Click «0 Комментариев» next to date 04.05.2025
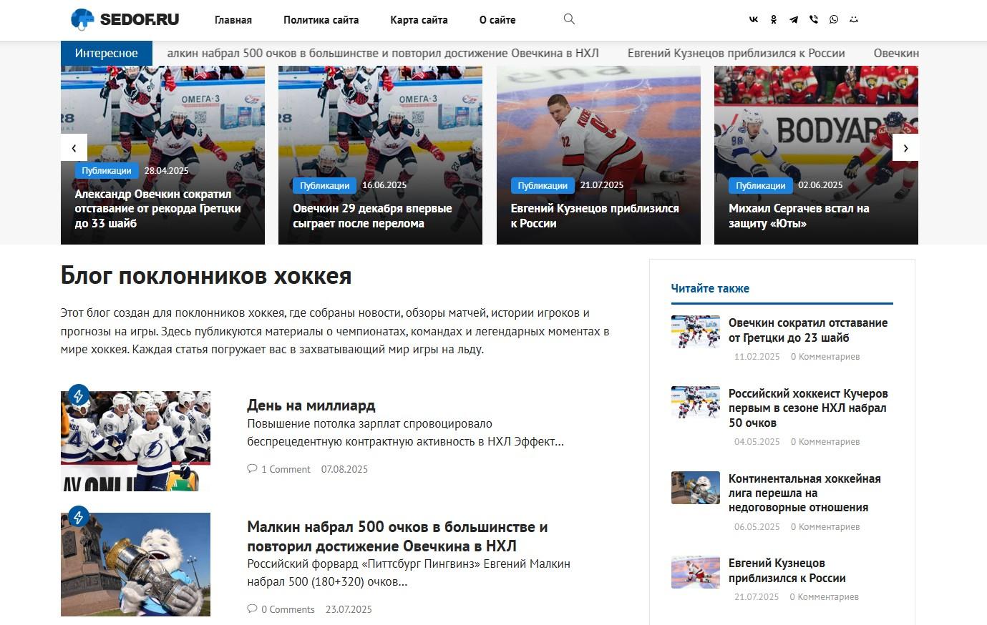987x625 pixels. (x=825, y=441)
